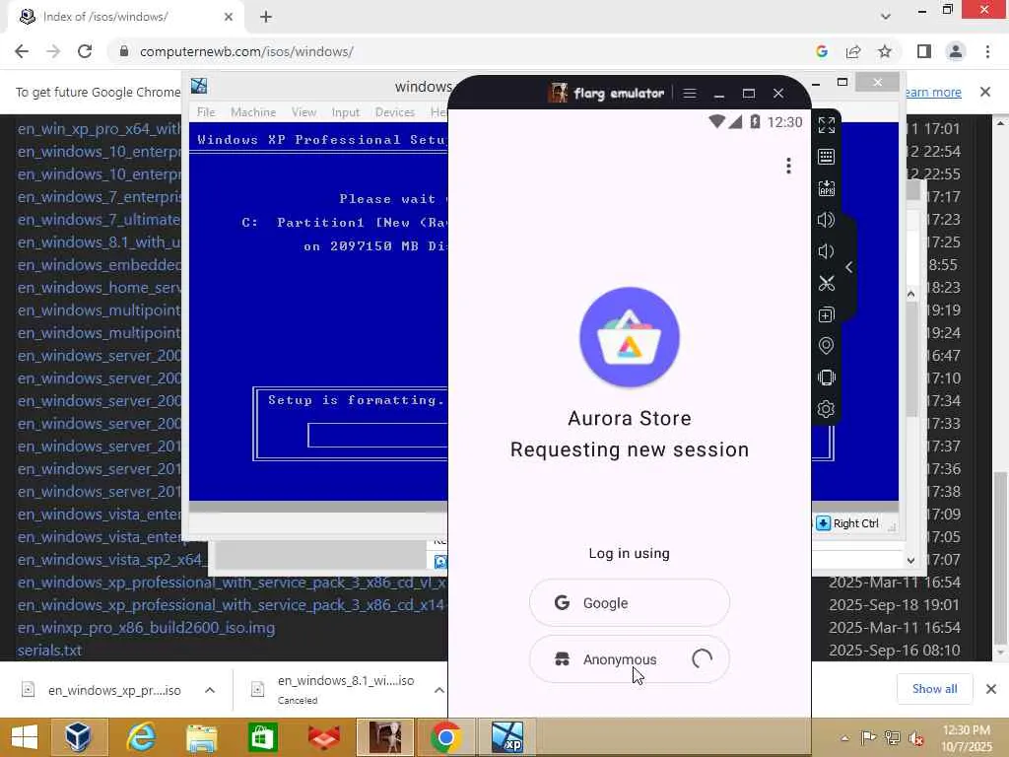Open the emulator keyboard mapping icon

click(x=827, y=157)
